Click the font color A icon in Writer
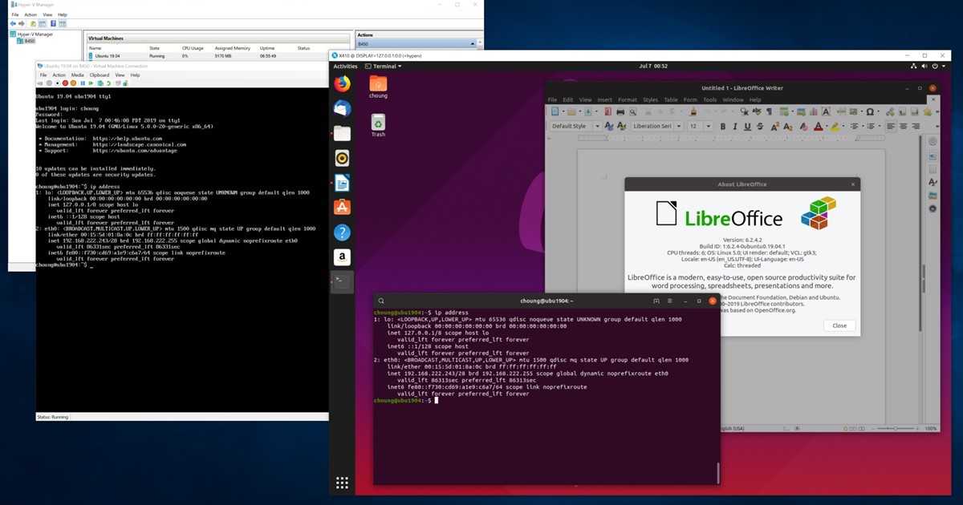 (819, 127)
